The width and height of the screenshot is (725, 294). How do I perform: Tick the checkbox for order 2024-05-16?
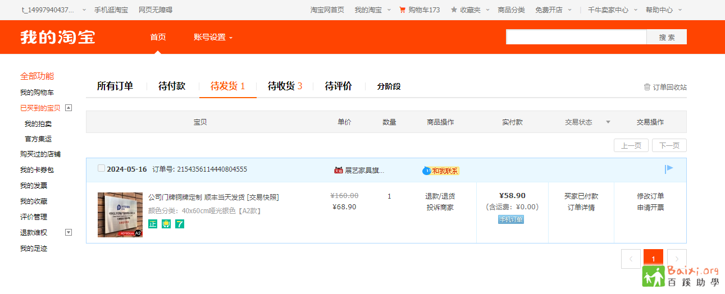[x=101, y=168]
